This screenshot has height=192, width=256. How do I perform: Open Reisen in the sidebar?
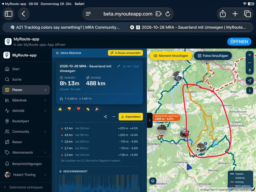tap(26, 142)
